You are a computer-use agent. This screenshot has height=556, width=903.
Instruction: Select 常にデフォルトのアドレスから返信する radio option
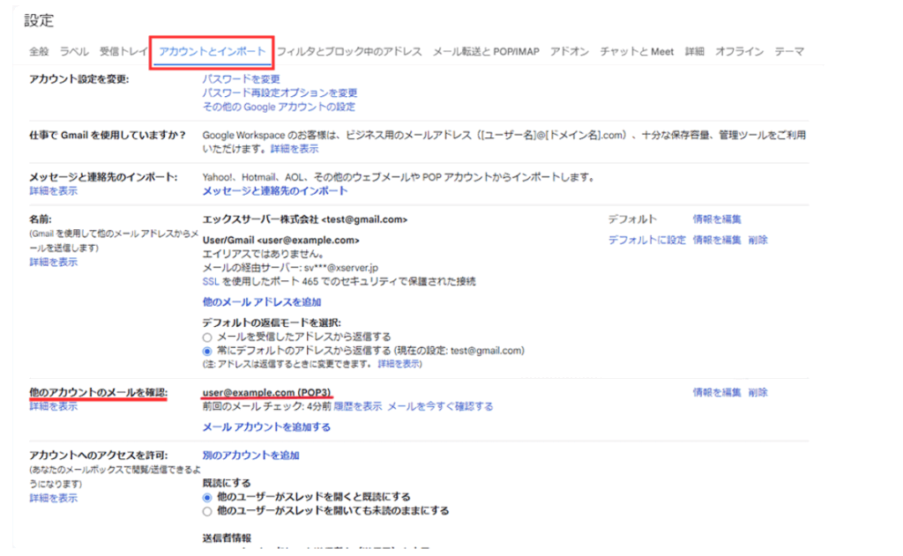click(207, 350)
